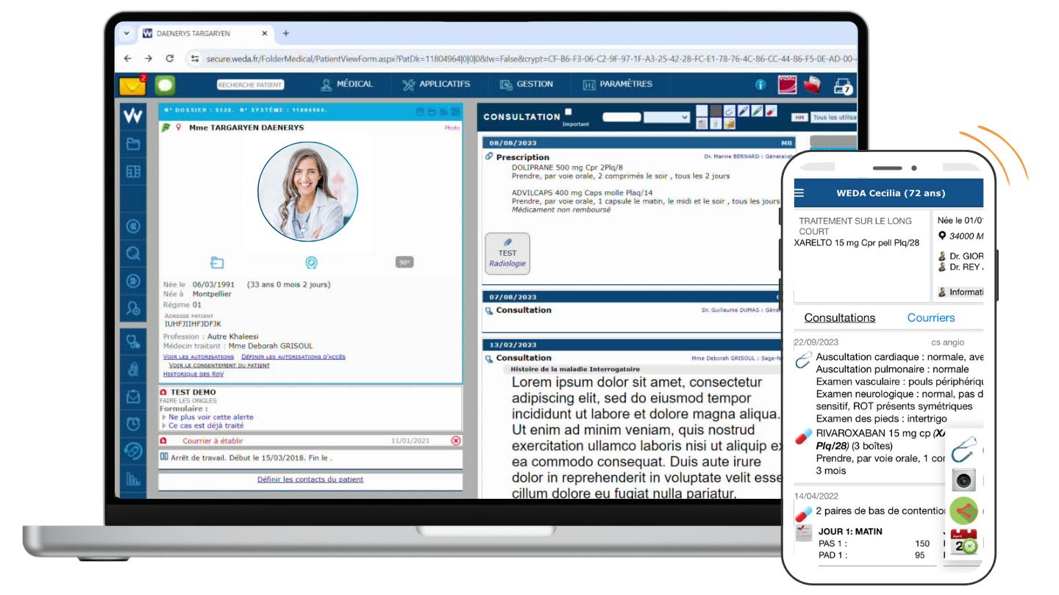Screen dimensions: 1059x595
Task: Open the MÉDICAL menu
Action: pos(346,84)
